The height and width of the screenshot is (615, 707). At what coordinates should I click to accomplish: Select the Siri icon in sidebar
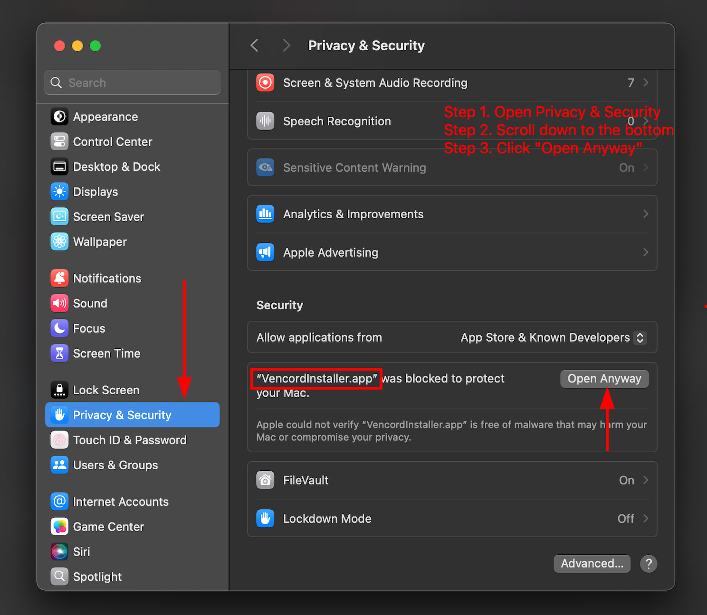click(x=59, y=551)
